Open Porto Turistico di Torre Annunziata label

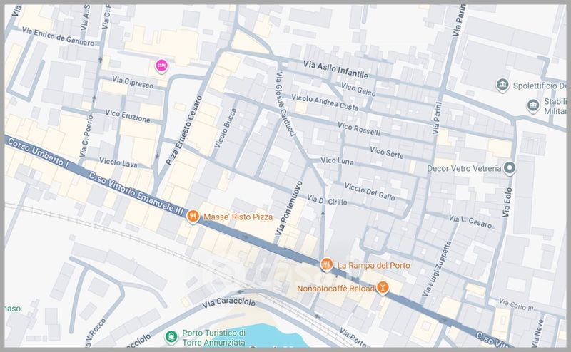(213, 337)
